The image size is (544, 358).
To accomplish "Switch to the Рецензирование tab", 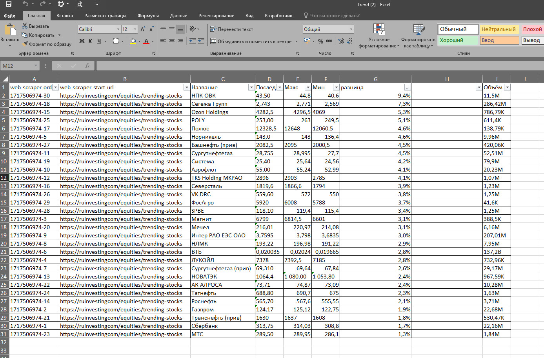I will click(x=216, y=16).
